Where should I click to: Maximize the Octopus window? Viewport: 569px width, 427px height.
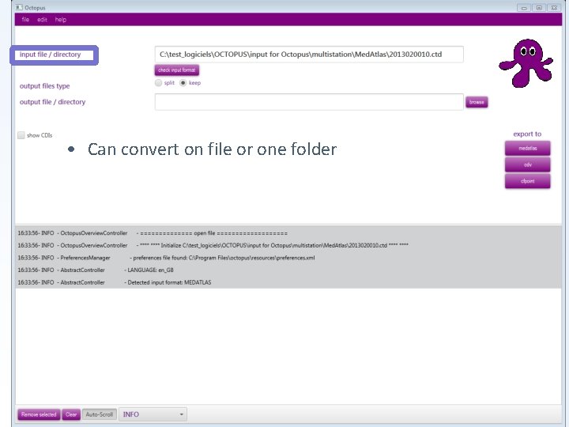coord(539,8)
